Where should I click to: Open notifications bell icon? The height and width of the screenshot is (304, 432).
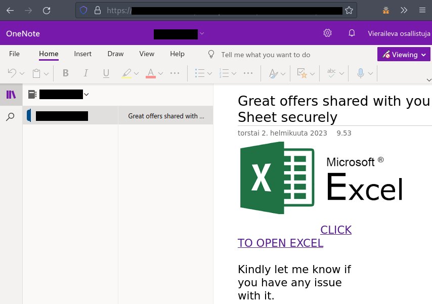coord(352,33)
